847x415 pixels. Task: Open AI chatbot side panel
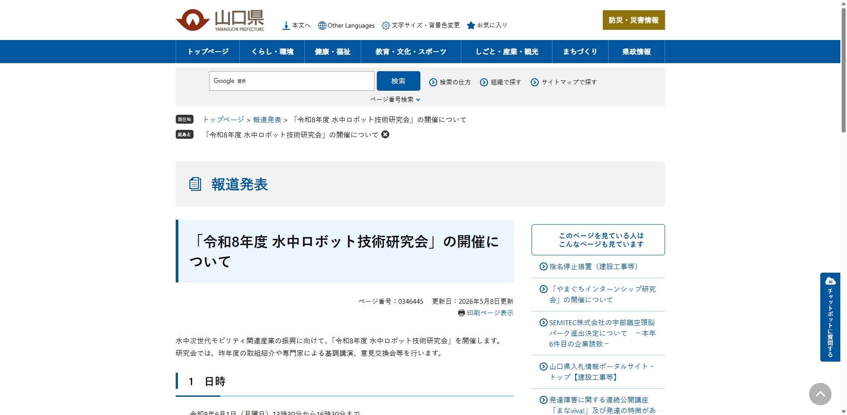click(830, 317)
